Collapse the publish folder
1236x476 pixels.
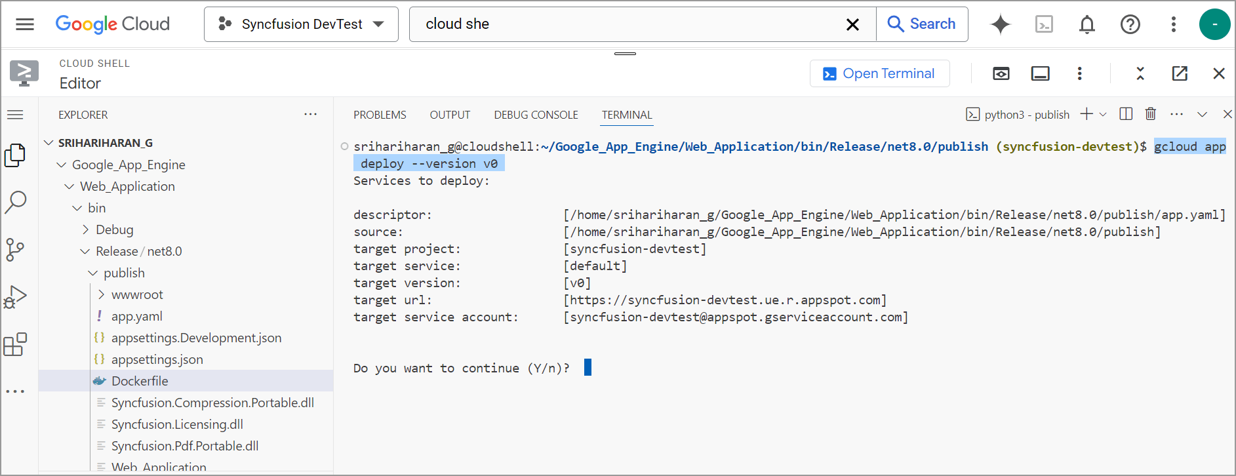[x=186, y=273]
